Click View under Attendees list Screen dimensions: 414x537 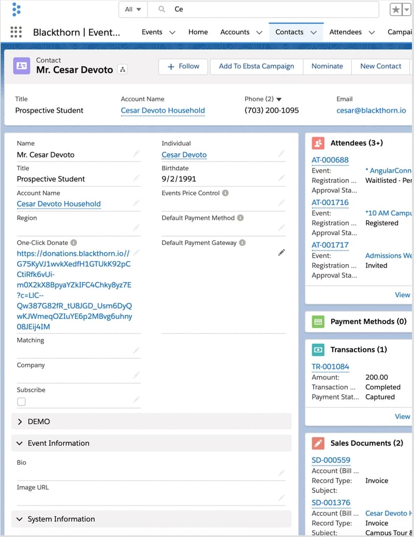403,295
